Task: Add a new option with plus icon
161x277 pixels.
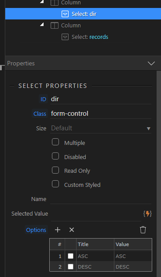Action: 58,230
